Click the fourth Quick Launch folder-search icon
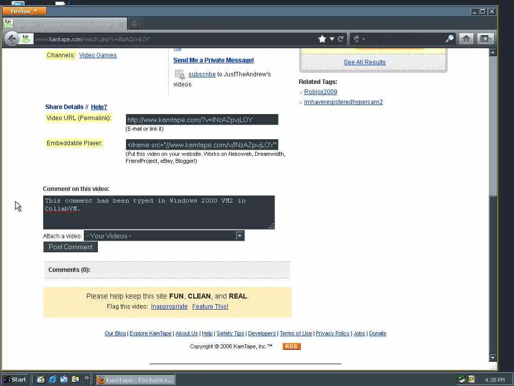This screenshot has height=386, width=514. click(x=75, y=380)
